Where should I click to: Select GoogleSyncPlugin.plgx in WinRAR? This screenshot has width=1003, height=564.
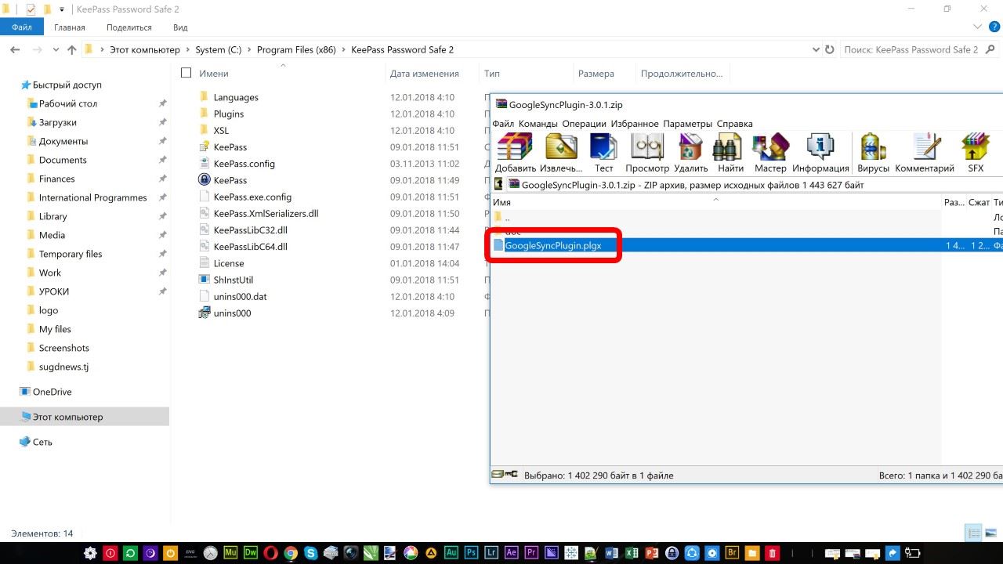click(x=553, y=245)
